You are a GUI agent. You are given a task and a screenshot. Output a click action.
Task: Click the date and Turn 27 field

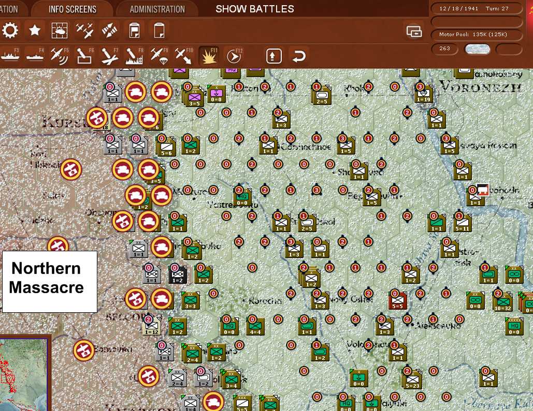click(476, 8)
